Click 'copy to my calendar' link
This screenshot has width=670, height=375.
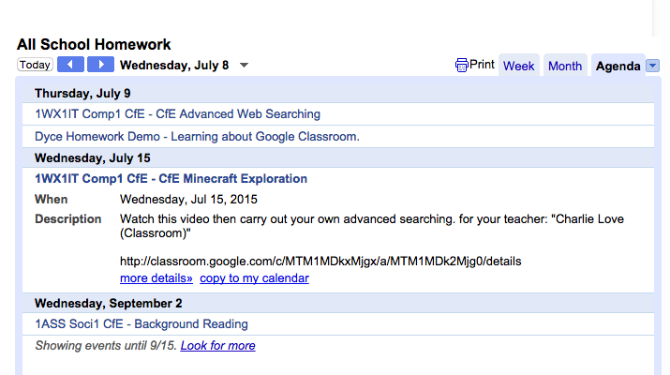pos(254,278)
